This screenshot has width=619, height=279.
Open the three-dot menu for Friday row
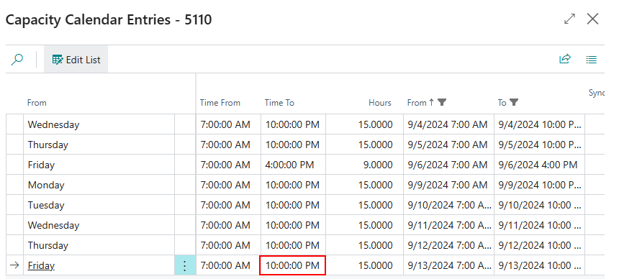tap(185, 265)
